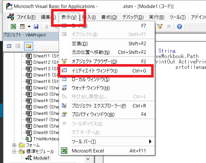Choose 定義(D) menu entry

107,44
